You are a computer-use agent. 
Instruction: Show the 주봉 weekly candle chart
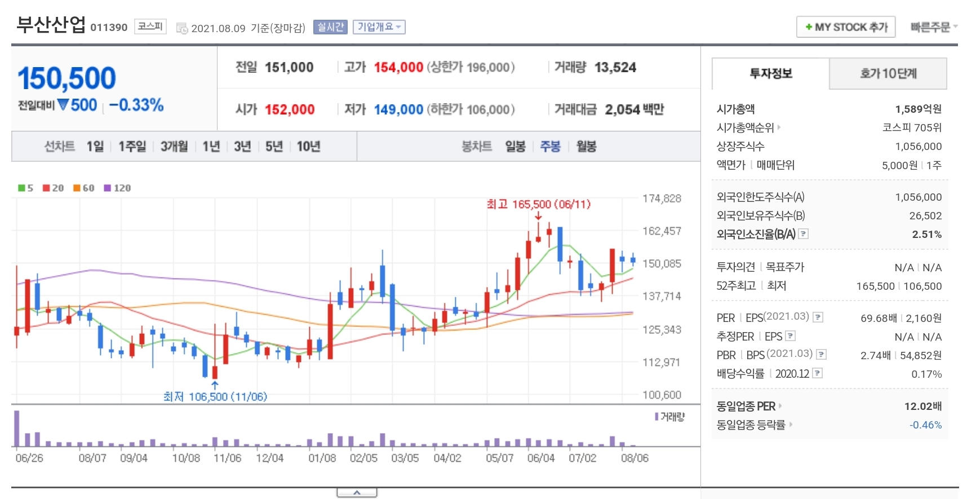[x=550, y=147]
